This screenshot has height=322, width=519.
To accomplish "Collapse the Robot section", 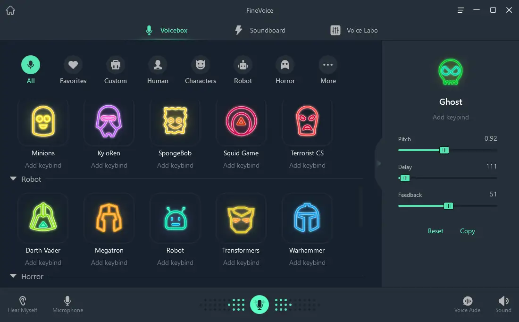I will (x=13, y=179).
